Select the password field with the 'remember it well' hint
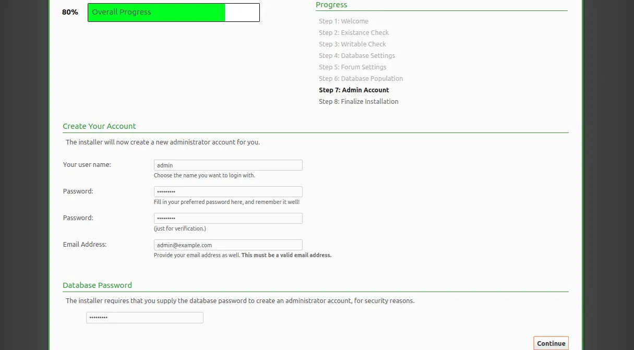This screenshot has height=350, width=634. point(228,192)
